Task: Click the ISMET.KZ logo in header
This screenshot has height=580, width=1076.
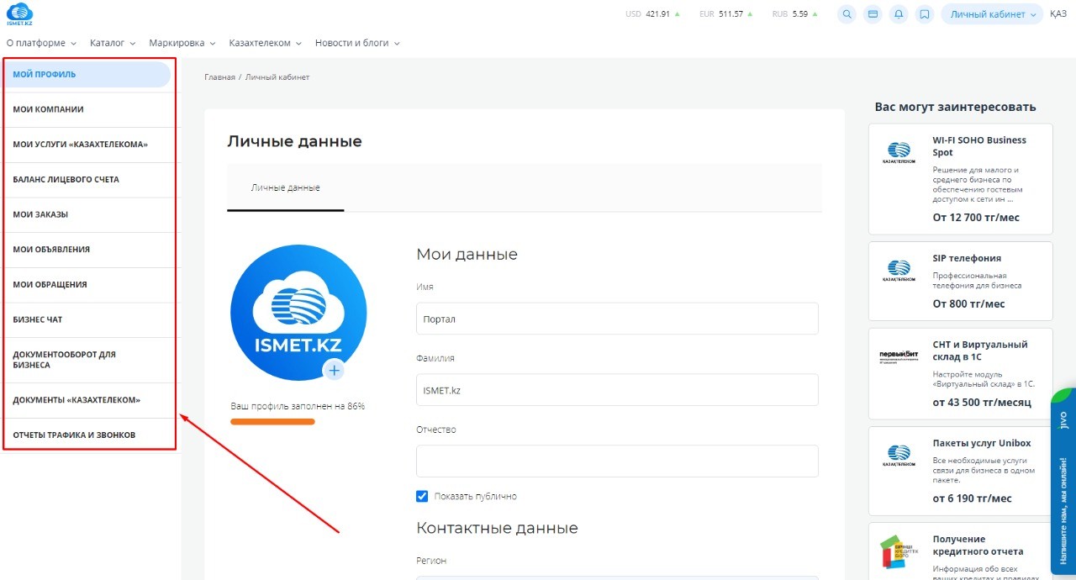Action: (x=19, y=14)
